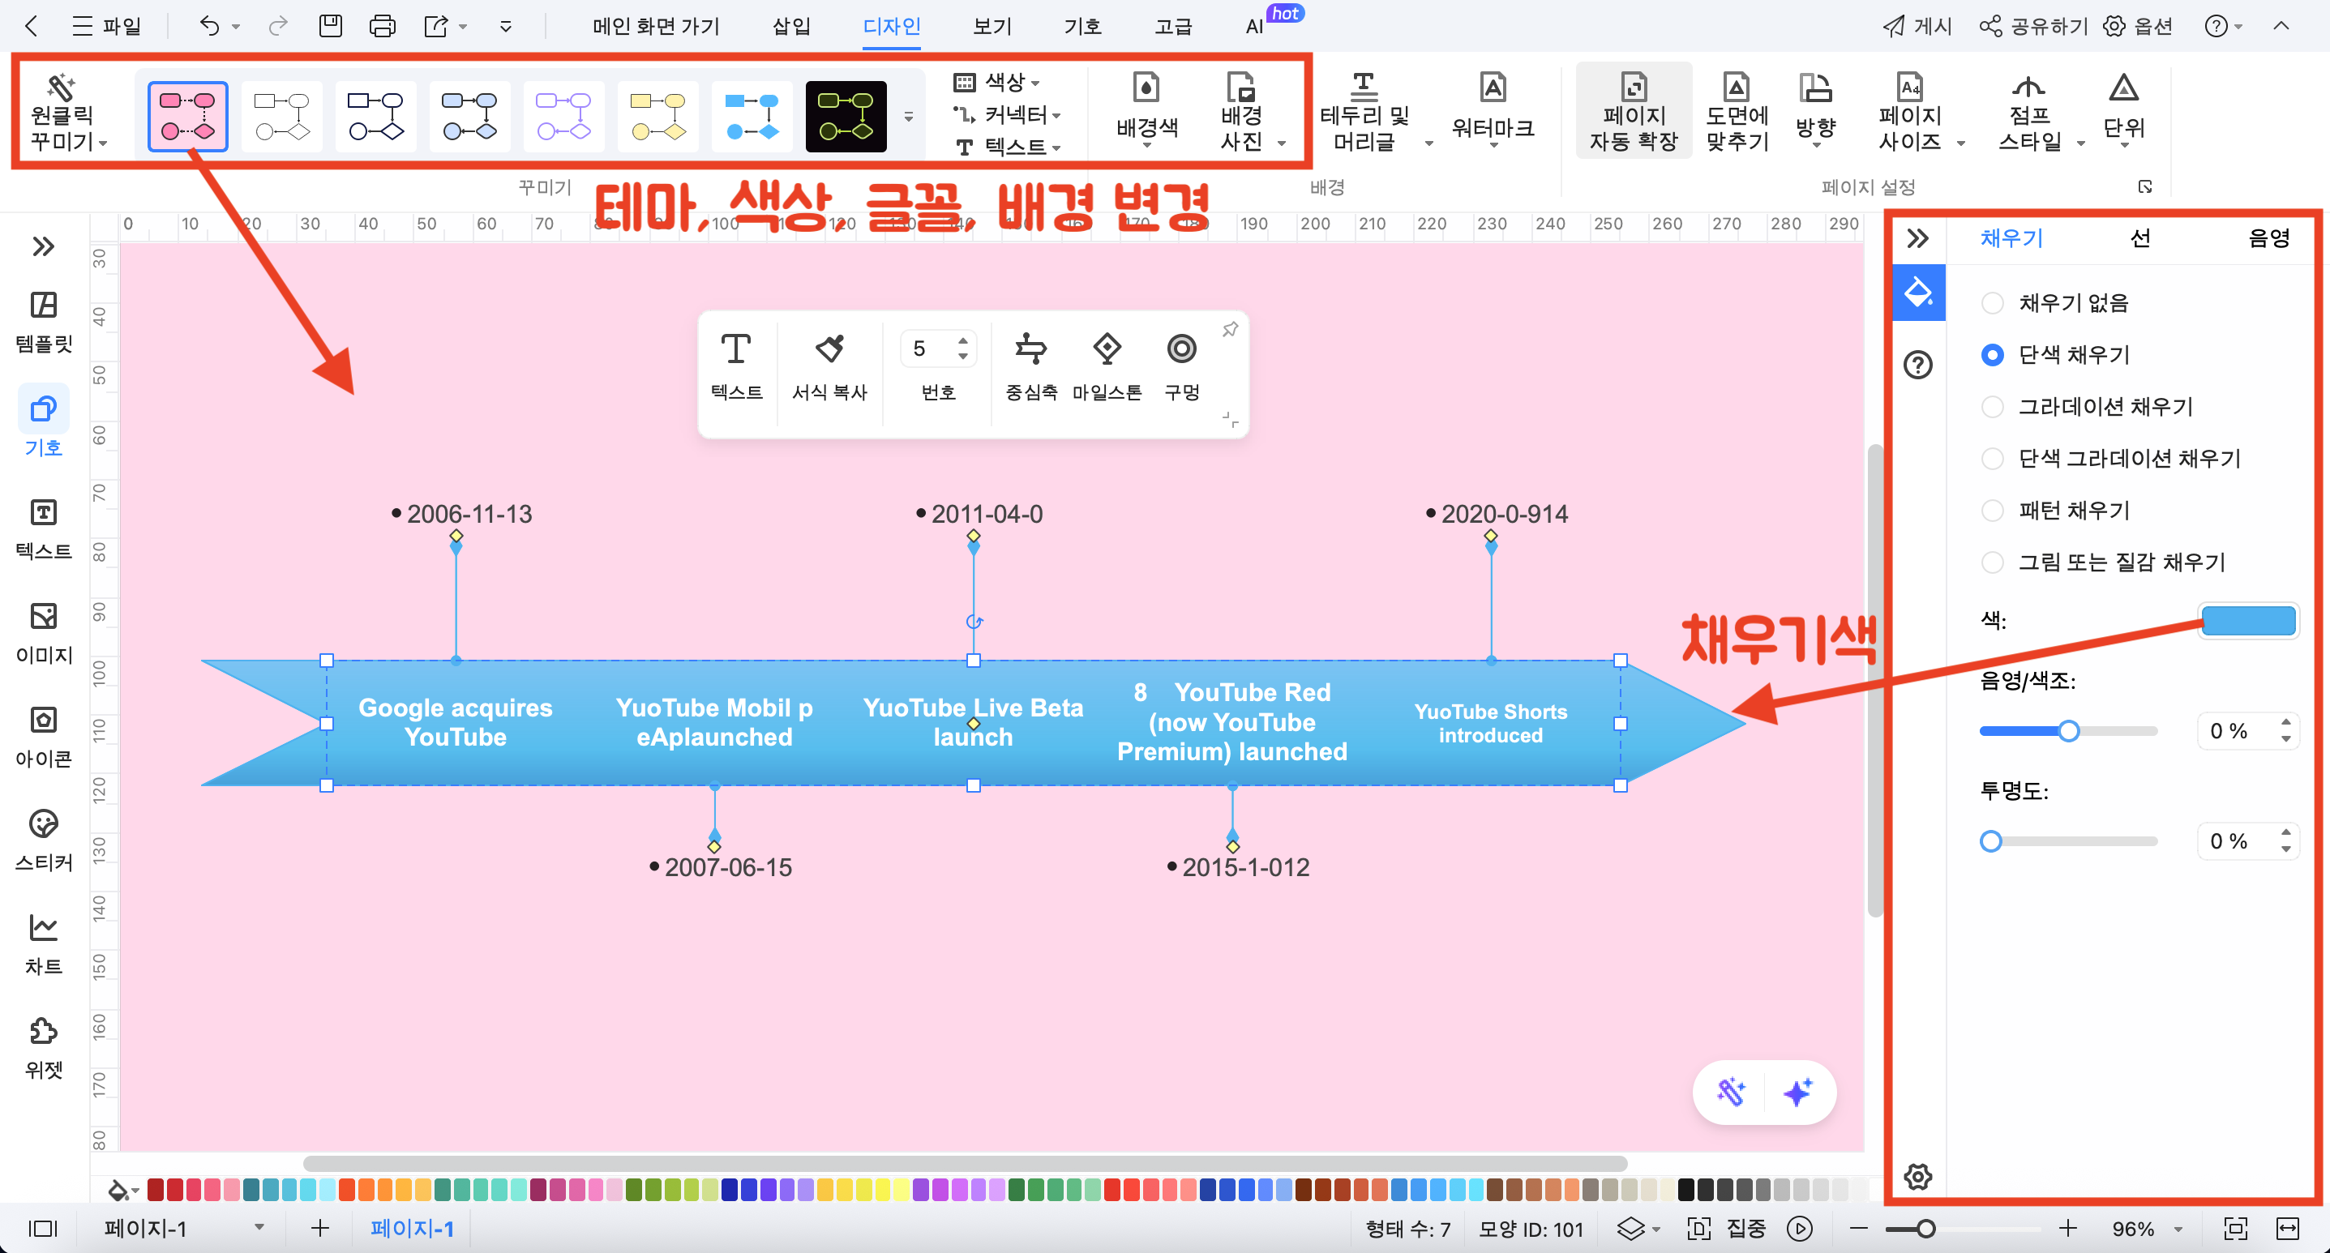Viewport: 2330px width, 1253px height.
Task: Collapse the right panel with double chevron
Action: click(1917, 238)
